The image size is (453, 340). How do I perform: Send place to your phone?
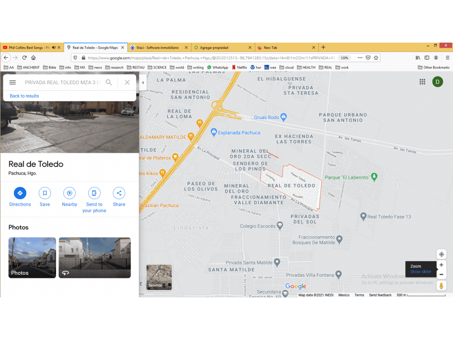click(x=94, y=193)
